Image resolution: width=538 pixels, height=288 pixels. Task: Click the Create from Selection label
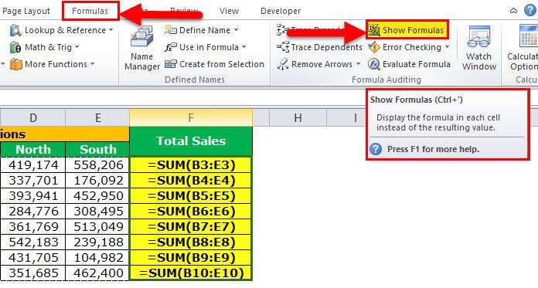[x=222, y=64]
